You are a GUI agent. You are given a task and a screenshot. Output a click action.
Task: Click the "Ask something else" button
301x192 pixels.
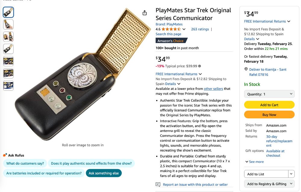(x=104, y=173)
